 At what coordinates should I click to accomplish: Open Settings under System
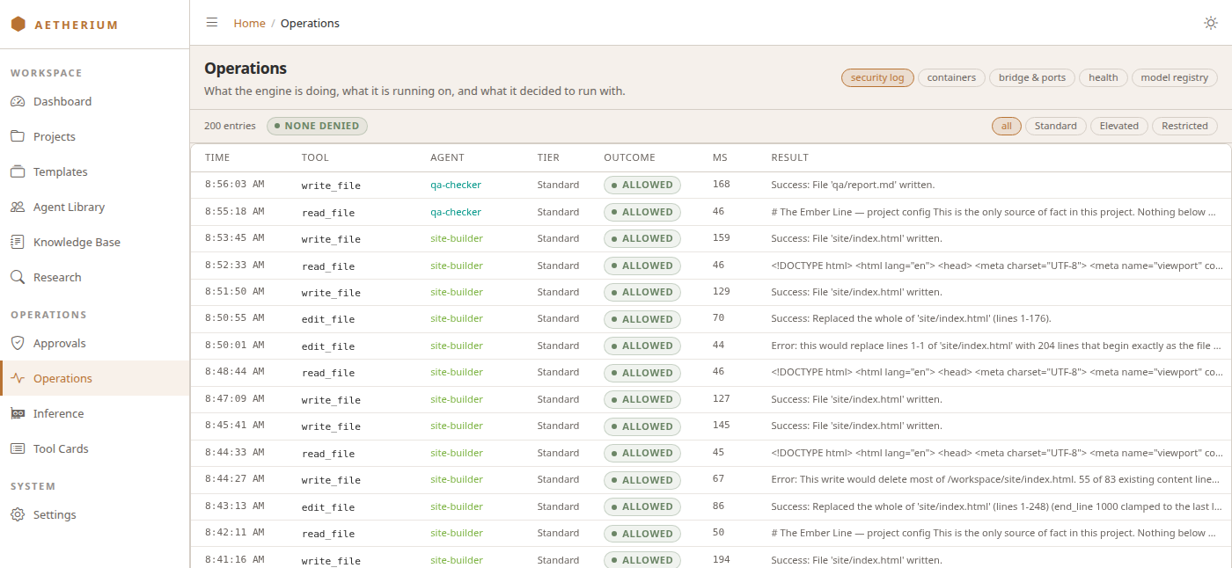pyautogui.click(x=94, y=514)
